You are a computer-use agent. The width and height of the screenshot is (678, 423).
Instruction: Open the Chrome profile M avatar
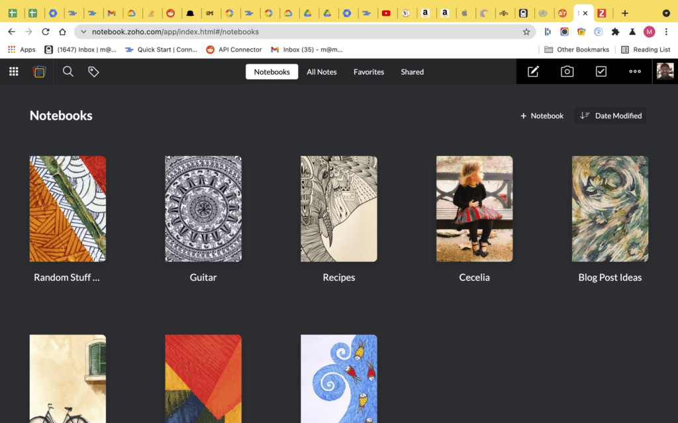649,32
